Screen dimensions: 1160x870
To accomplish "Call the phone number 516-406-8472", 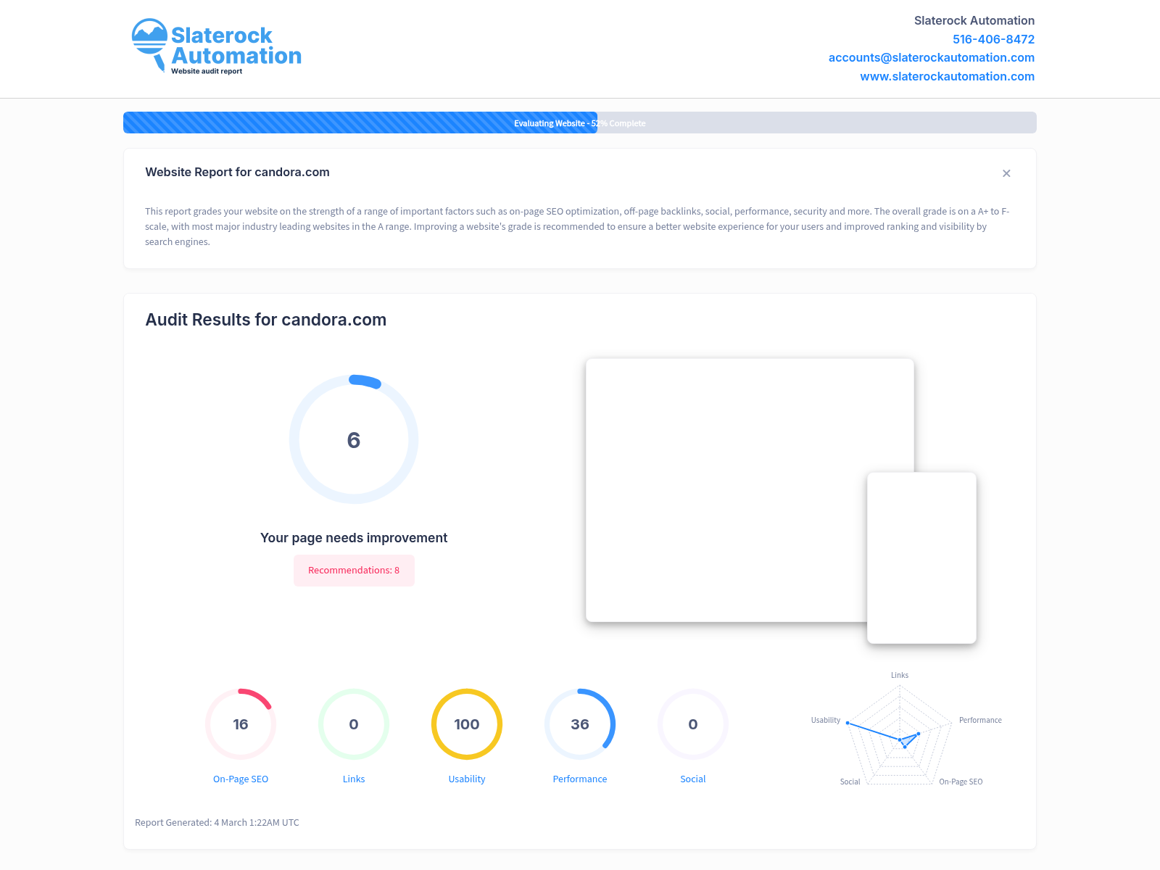I will click(x=993, y=39).
